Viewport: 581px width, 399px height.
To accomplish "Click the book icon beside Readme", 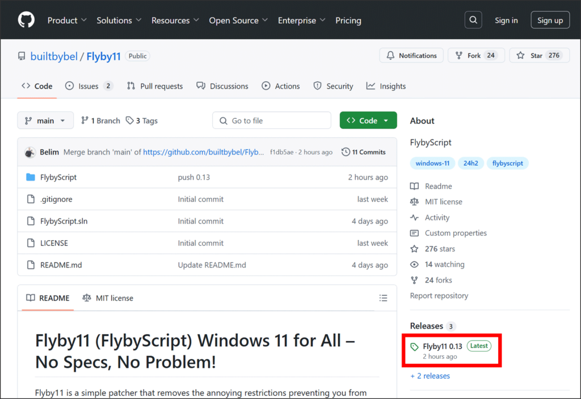I will 414,186.
